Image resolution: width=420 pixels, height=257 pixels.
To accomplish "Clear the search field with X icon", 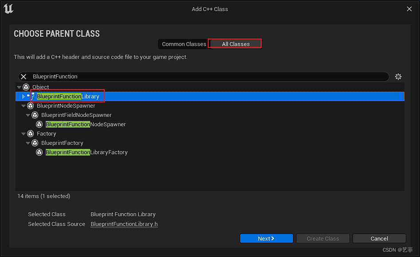I will point(24,77).
